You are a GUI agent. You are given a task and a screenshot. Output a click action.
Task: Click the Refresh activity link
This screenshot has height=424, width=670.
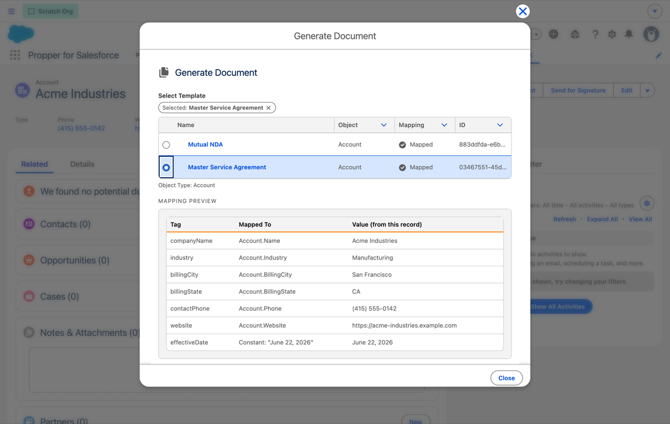point(564,219)
